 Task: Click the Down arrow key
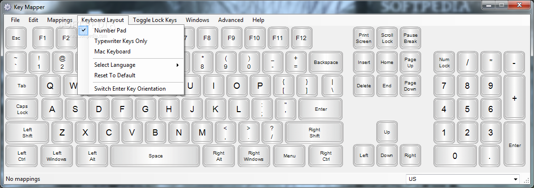[387, 155]
